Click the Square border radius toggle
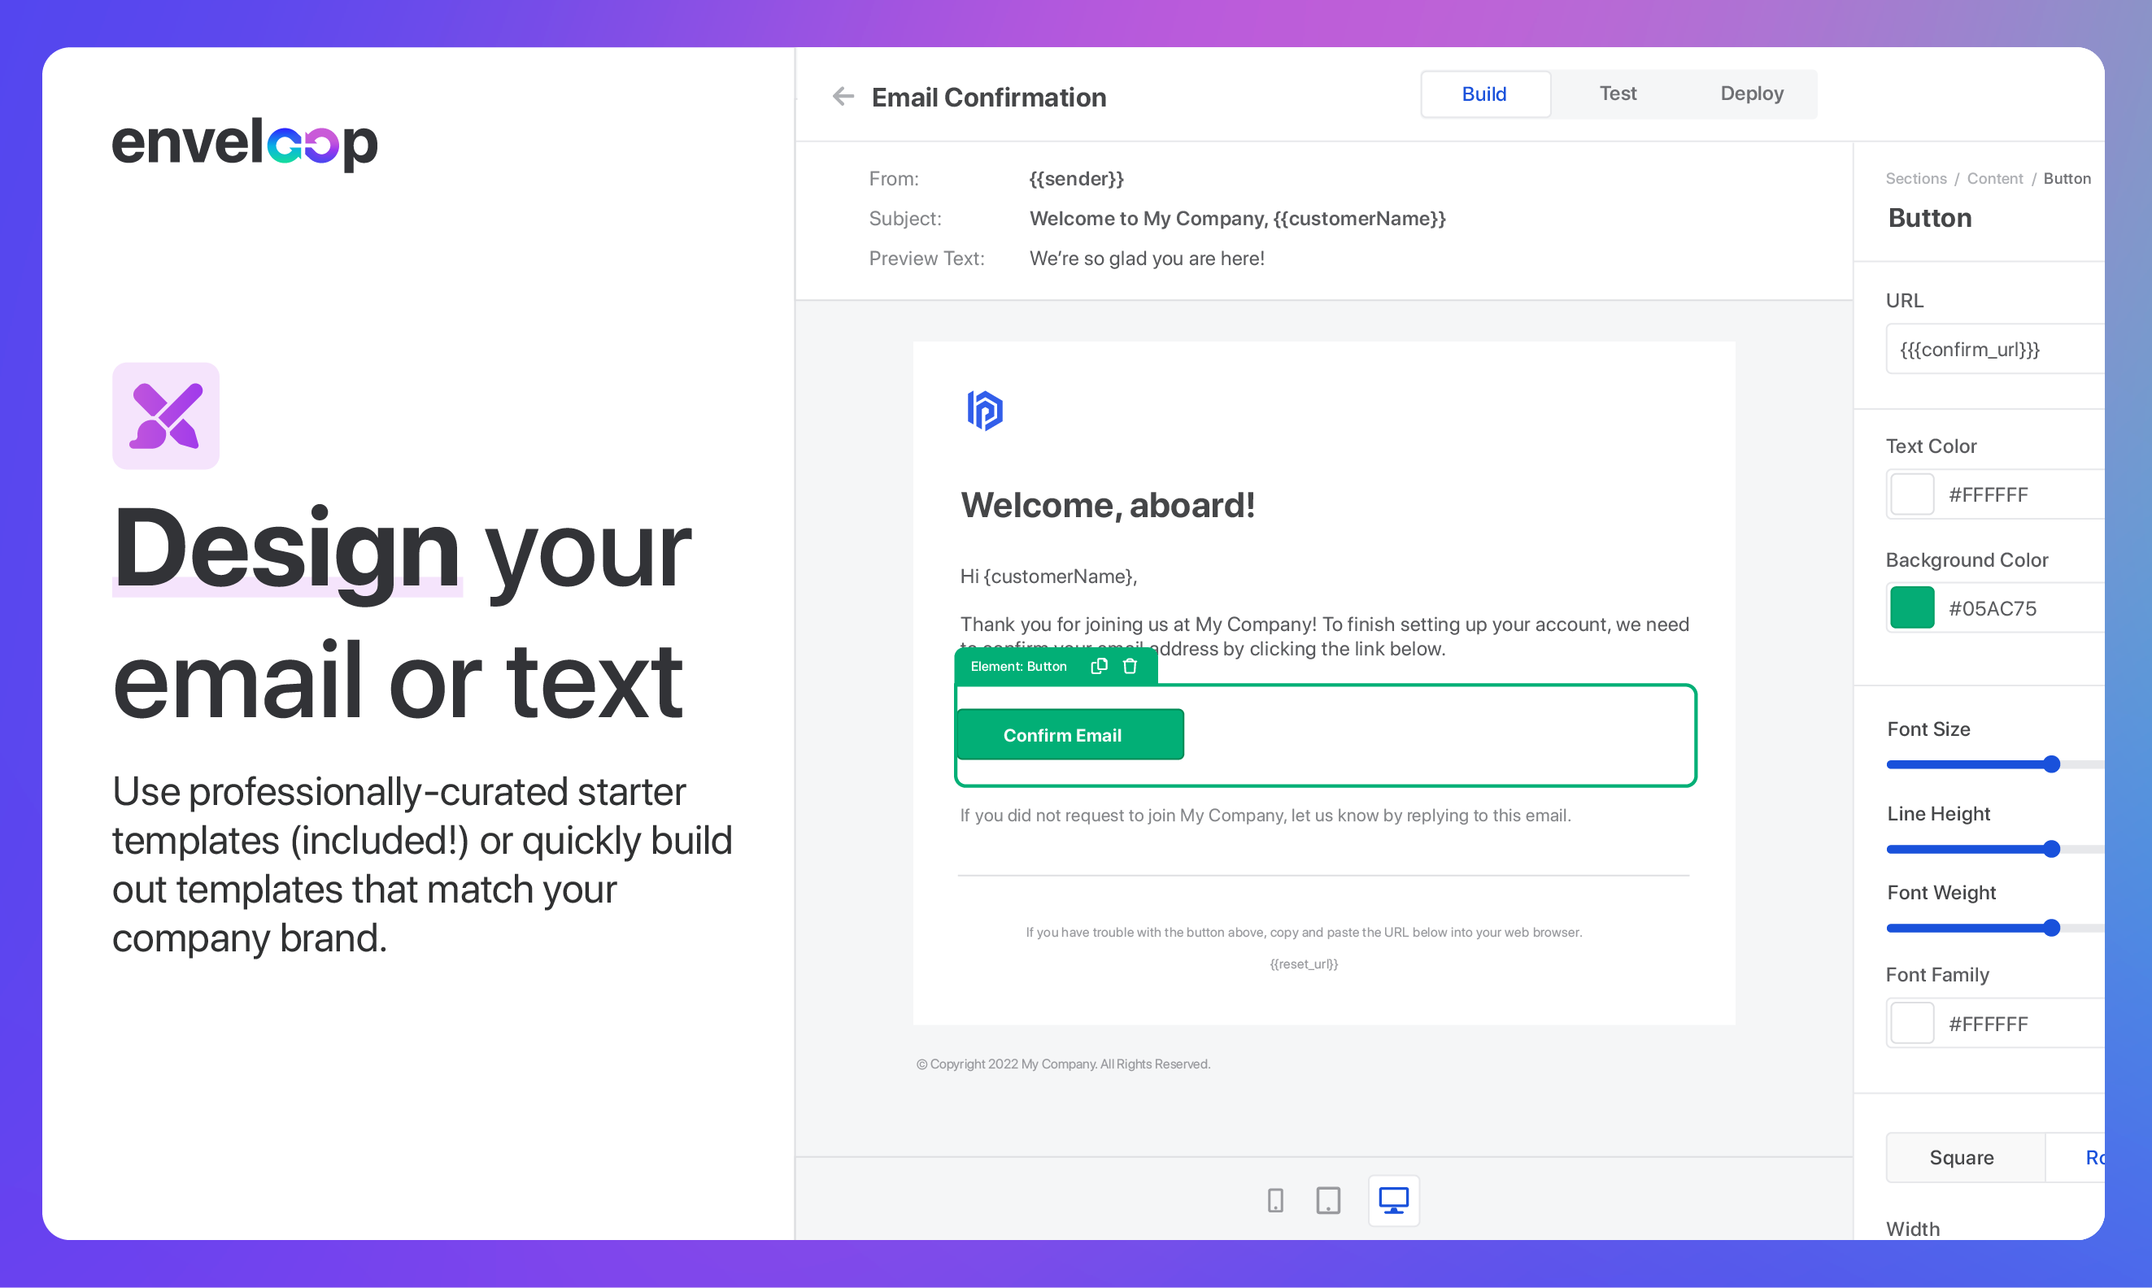Viewport: 2152px width, 1288px height. (x=1963, y=1156)
